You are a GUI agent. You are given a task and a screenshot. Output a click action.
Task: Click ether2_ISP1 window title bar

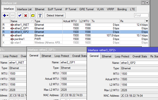[x=57, y=50]
